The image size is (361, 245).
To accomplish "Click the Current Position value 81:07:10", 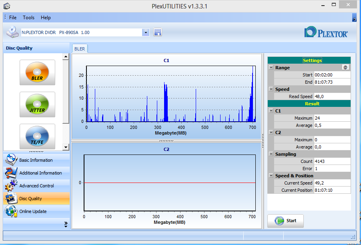I will click(x=332, y=190).
